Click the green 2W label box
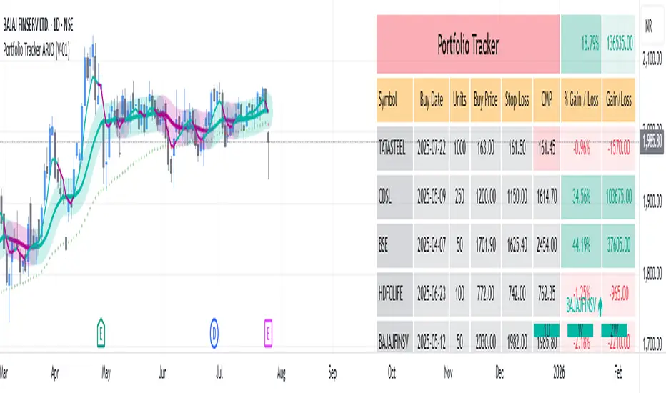The height and width of the screenshot is (393, 666). coord(614,330)
